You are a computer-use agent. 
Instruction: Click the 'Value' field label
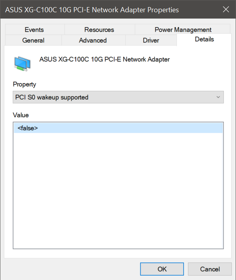pos(20,115)
